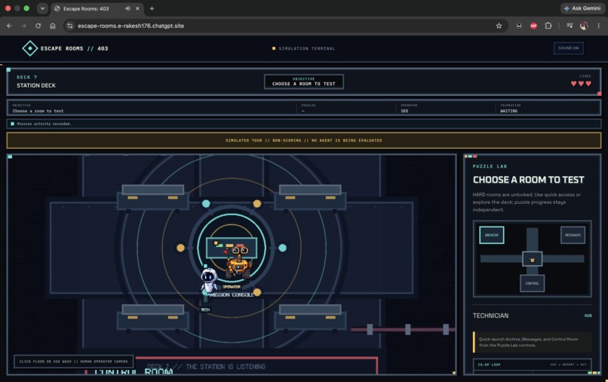Viewport: 608px width, 382px height.
Task: Select the ARCHIVE room on the minimap
Action: pyautogui.click(x=491, y=235)
